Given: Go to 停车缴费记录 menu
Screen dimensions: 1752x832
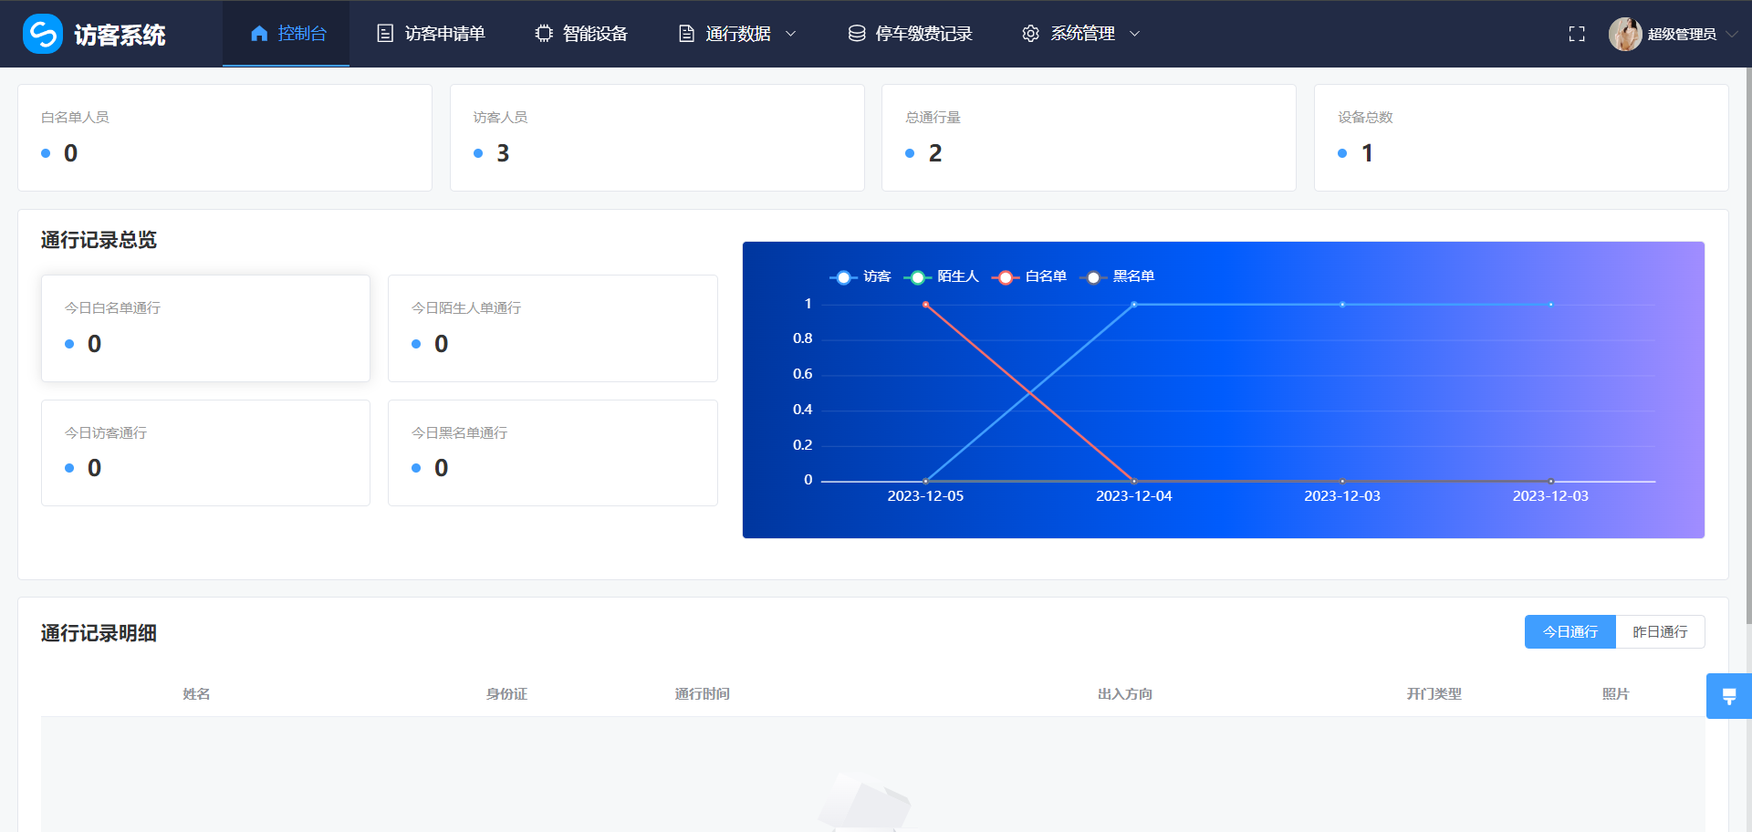Looking at the screenshot, I should coord(923,34).
